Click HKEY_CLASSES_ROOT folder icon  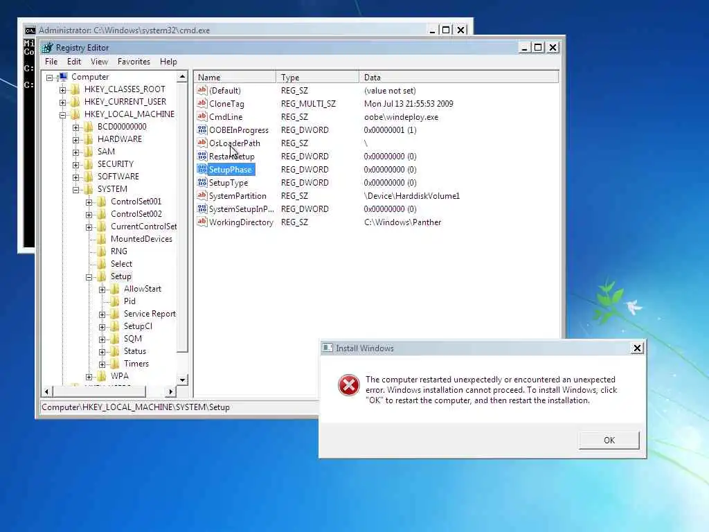tap(75, 89)
